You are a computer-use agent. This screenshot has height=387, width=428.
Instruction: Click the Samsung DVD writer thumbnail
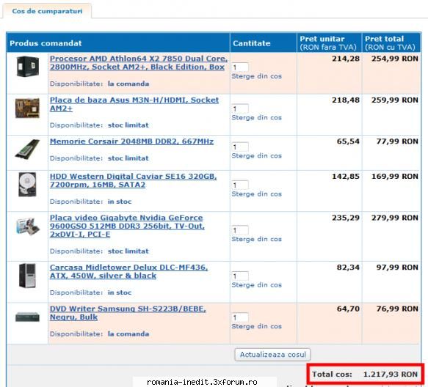[x=27, y=317]
